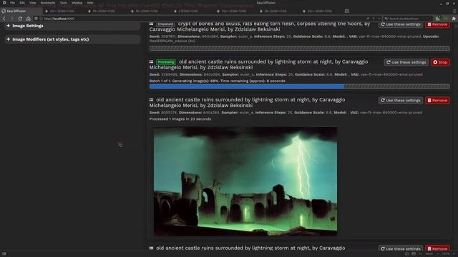Use these settings from the 23-second task
Image resolution: width=458 pixels, height=257 pixels.
[x=401, y=100]
